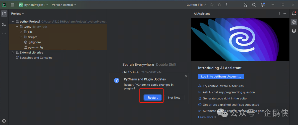This screenshot has height=125, width=298.
Task: Select the .venv library root row
Action: (58, 27)
